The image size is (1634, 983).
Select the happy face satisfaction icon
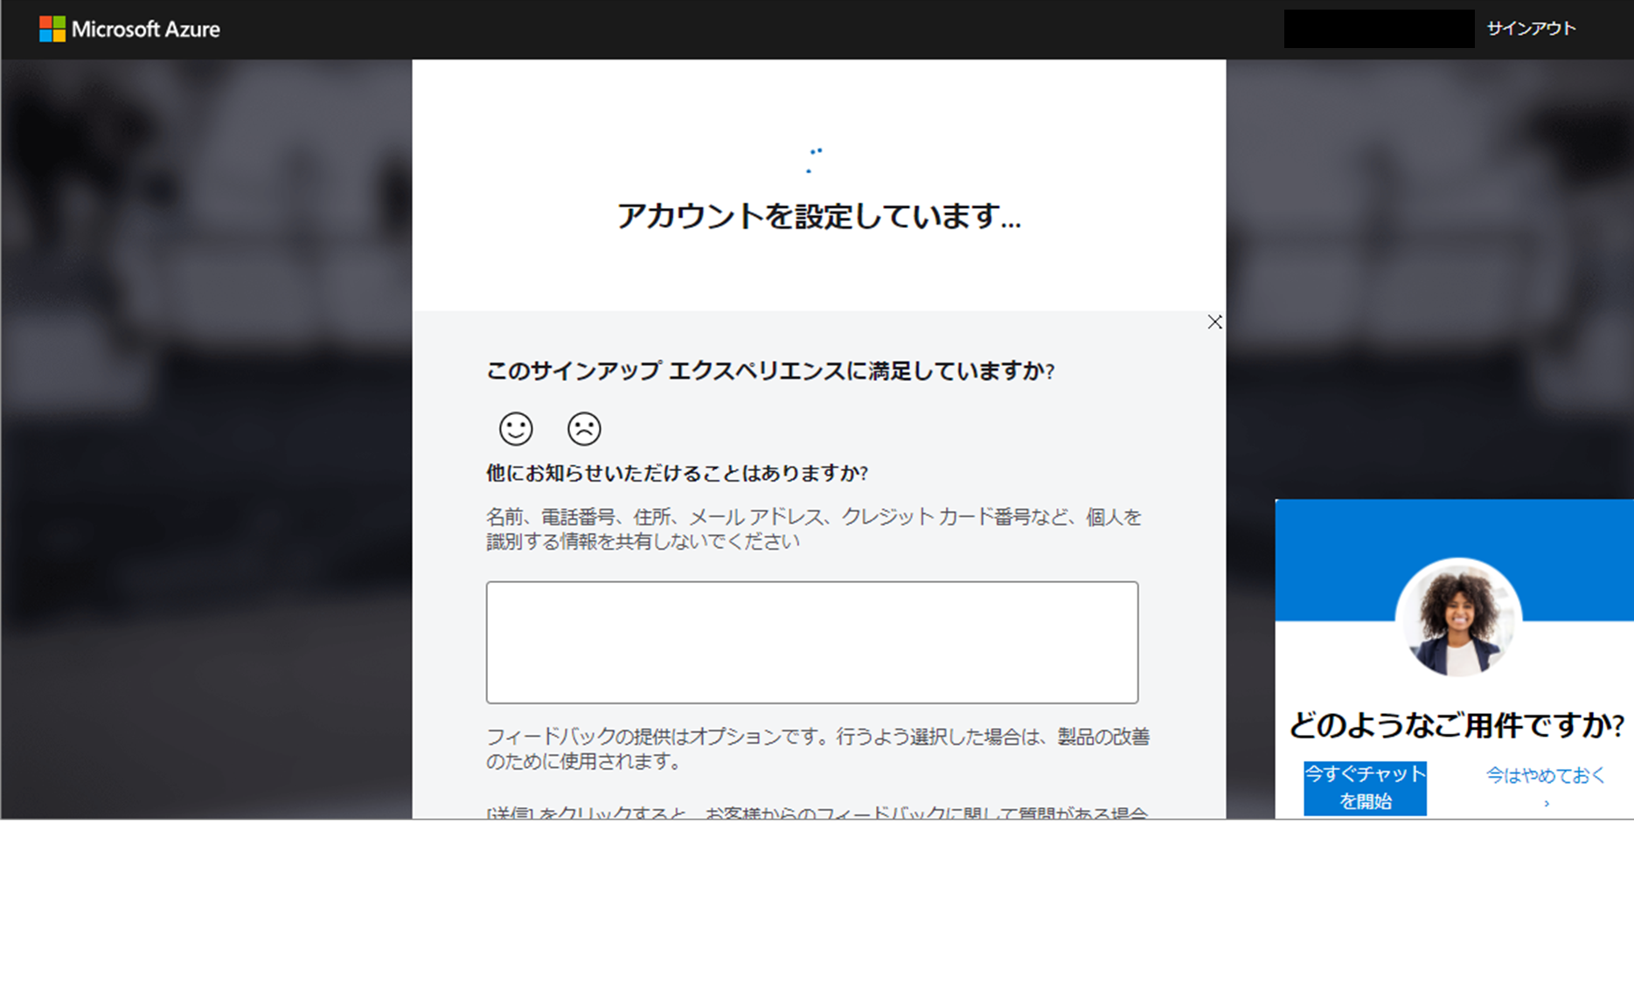click(516, 428)
